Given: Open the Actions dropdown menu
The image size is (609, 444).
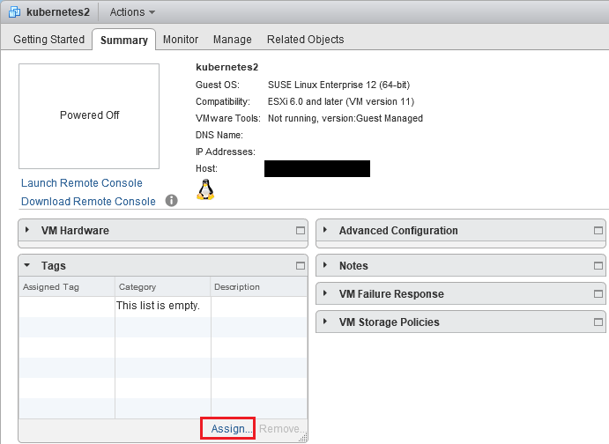Looking at the screenshot, I should [x=132, y=12].
